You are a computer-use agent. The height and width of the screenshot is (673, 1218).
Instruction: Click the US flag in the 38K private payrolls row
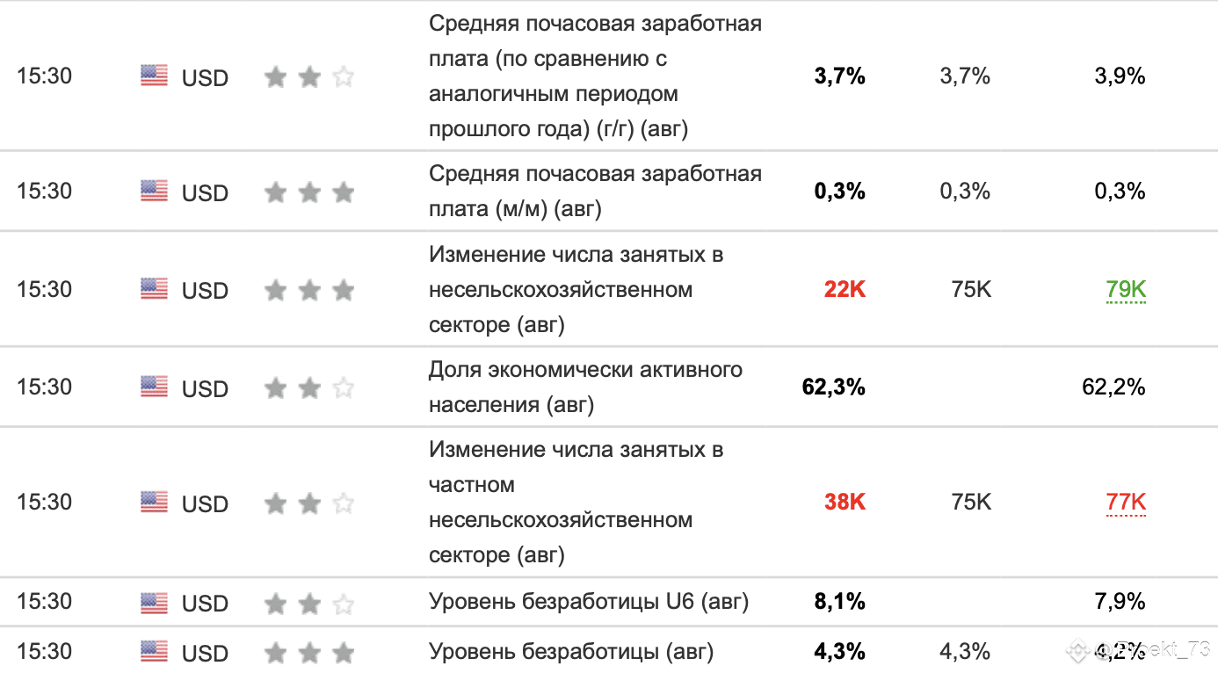(x=154, y=503)
